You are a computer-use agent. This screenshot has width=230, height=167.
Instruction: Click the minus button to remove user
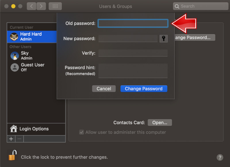pos(19,139)
